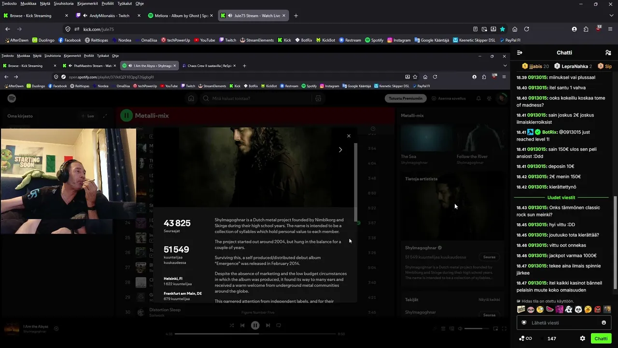Open the Kirjanmerkit menu in the outer browser
Image resolution: width=618 pixels, height=348 pixels.
point(87,3)
